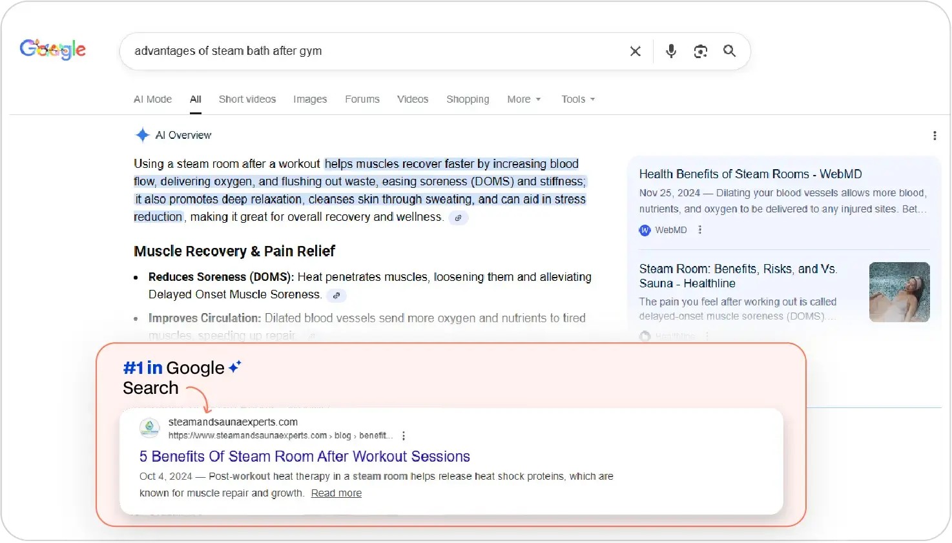Switch to AI Mode tab
The width and height of the screenshot is (952, 543).
(x=152, y=99)
